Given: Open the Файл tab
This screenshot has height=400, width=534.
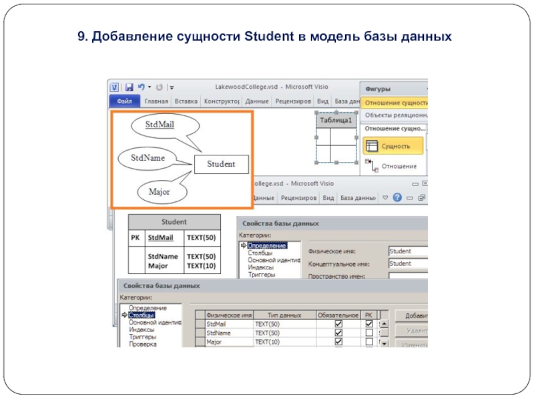Looking at the screenshot, I should pos(124,102).
